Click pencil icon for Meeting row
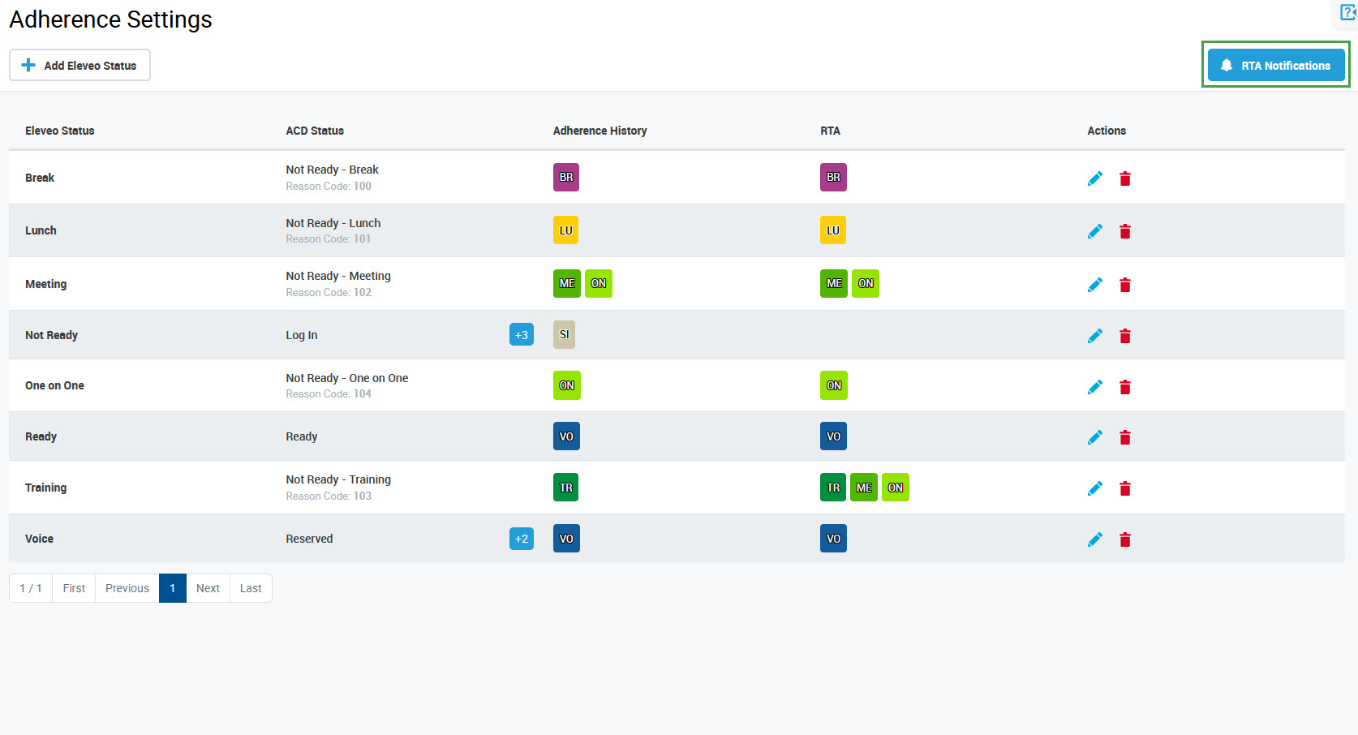Screen dimensions: 1358x735 click(1094, 285)
